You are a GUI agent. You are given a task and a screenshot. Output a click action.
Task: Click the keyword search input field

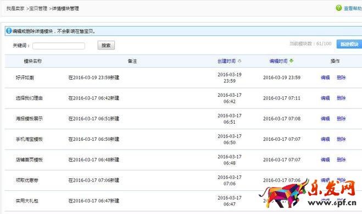[x=59, y=46]
